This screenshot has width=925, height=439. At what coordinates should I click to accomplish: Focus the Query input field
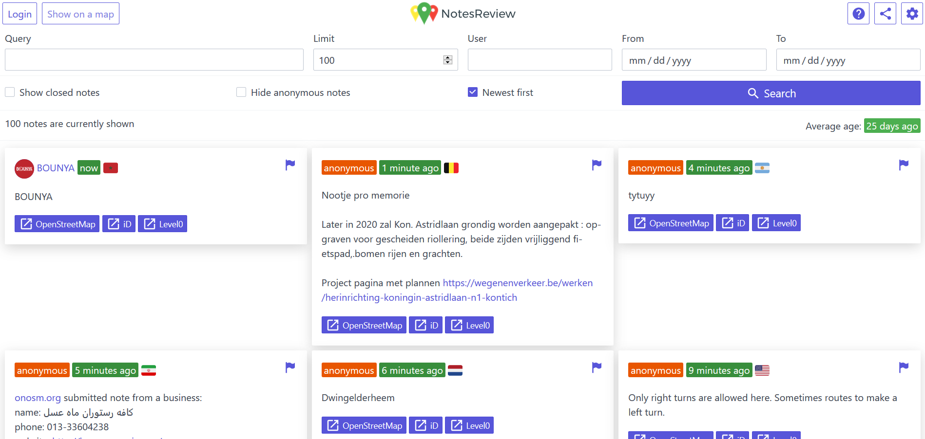[154, 60]
